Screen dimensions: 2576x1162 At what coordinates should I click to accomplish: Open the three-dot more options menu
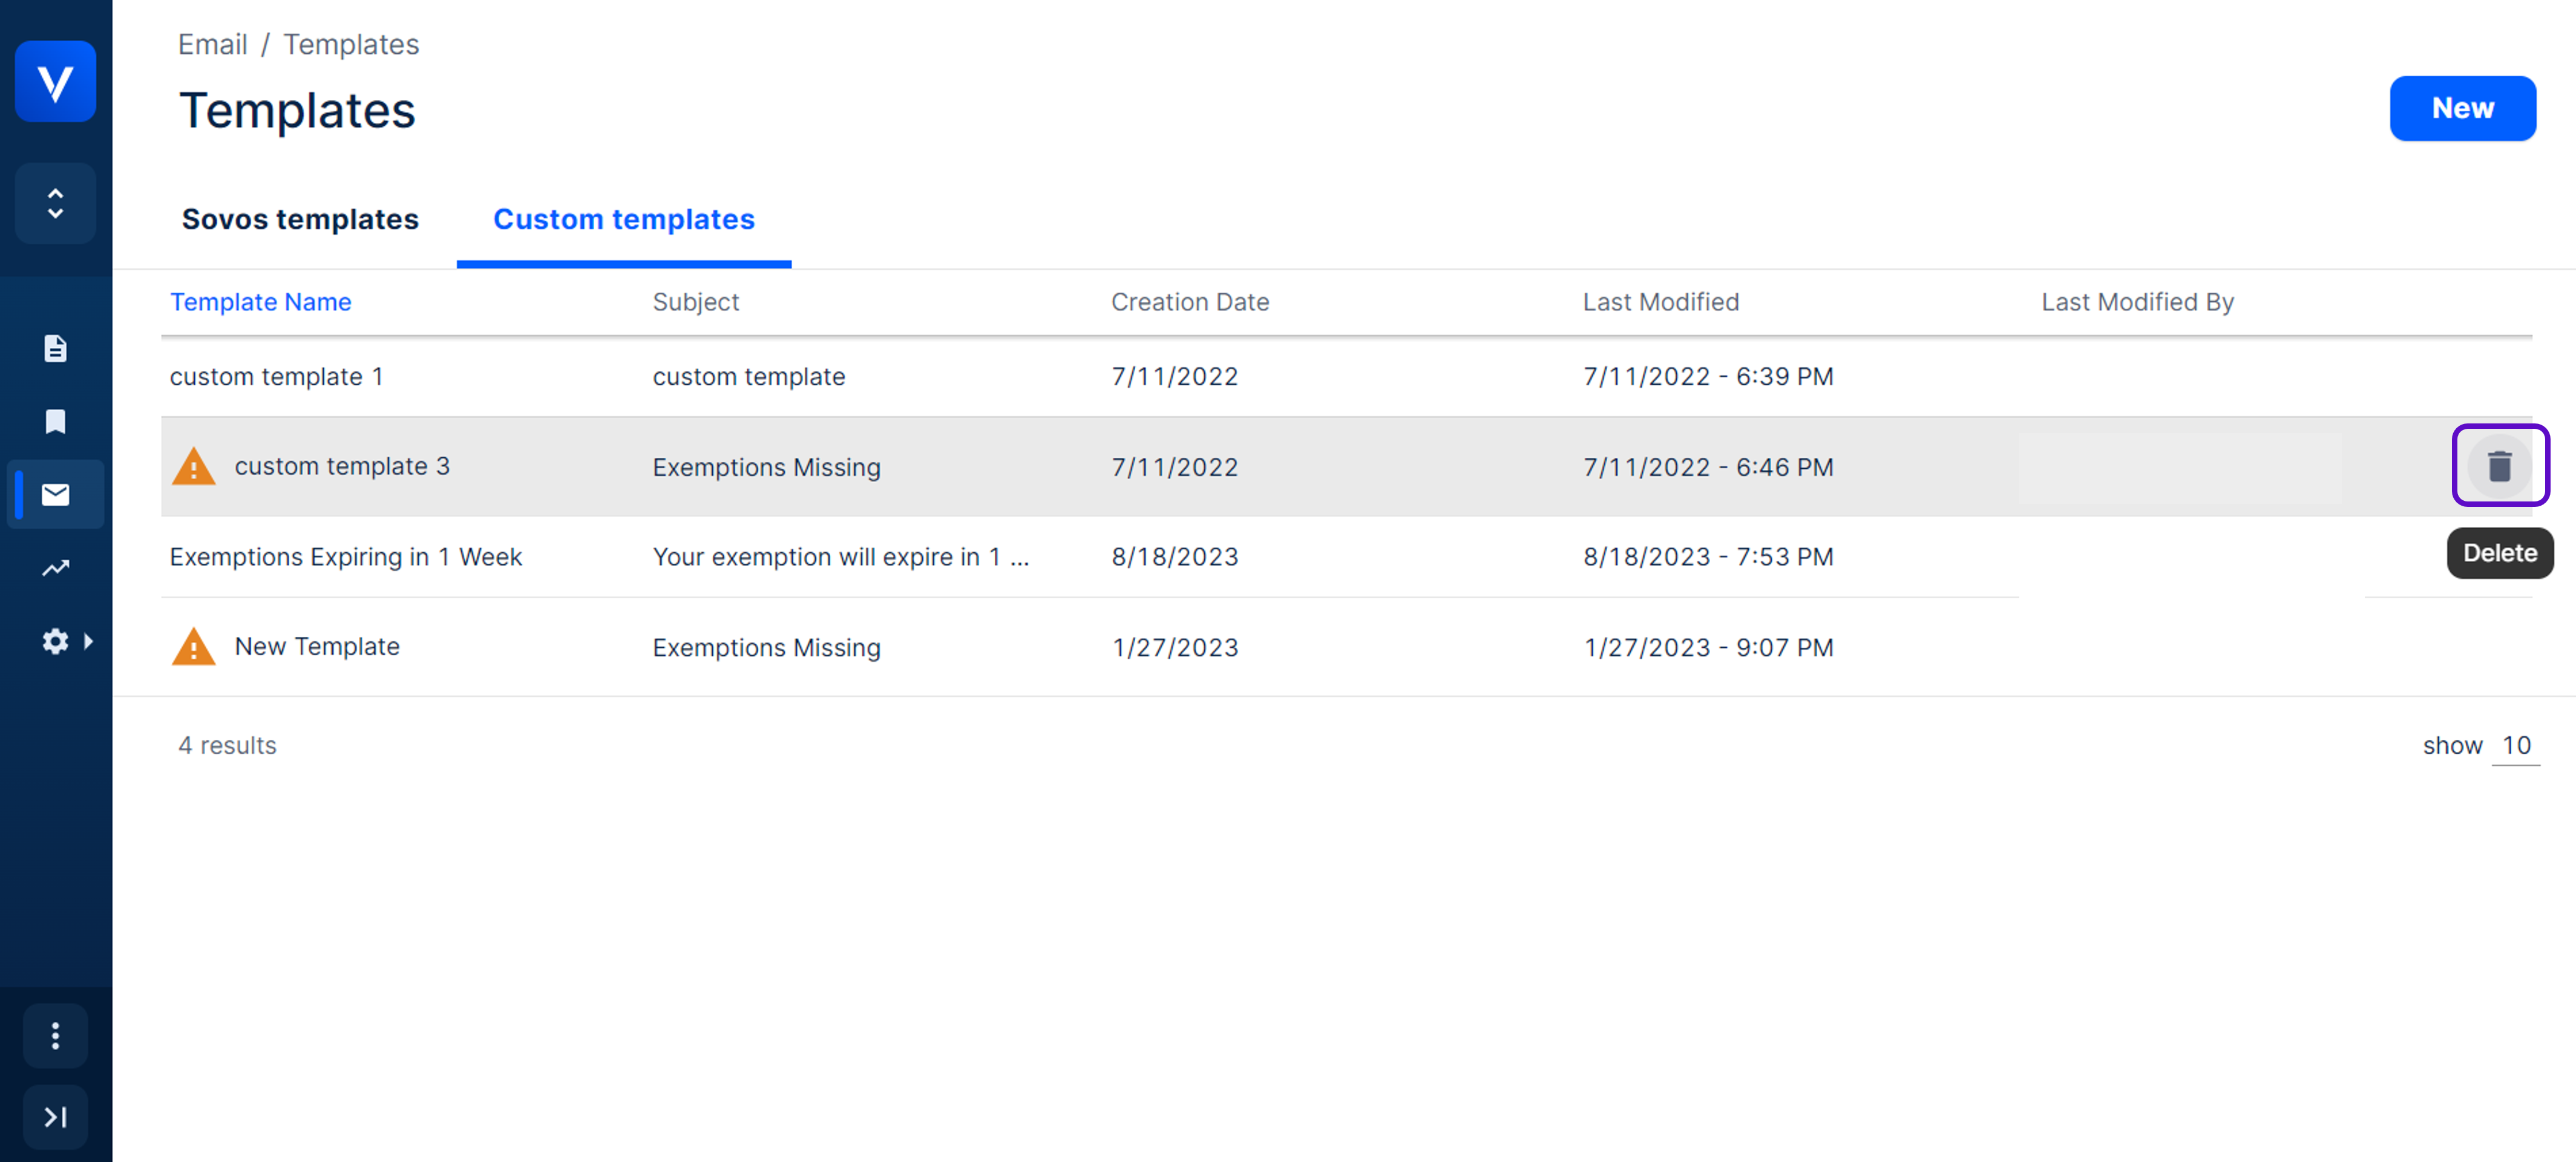[55, 1036]
